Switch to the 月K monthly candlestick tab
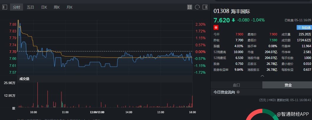Viewport: 312px width, 120px height. 70,7
